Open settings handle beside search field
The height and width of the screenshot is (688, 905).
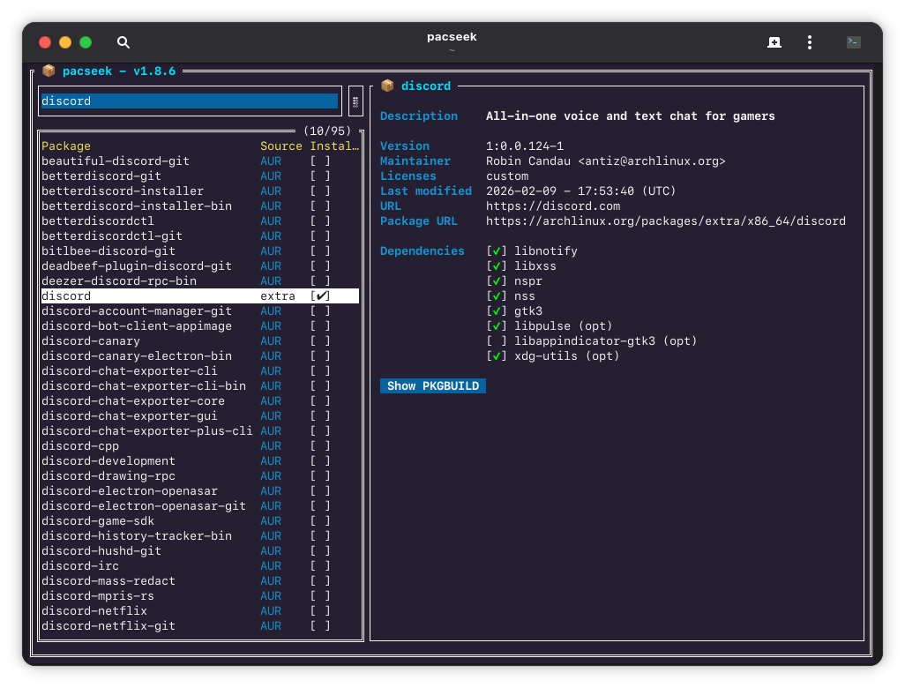(355, 101)
